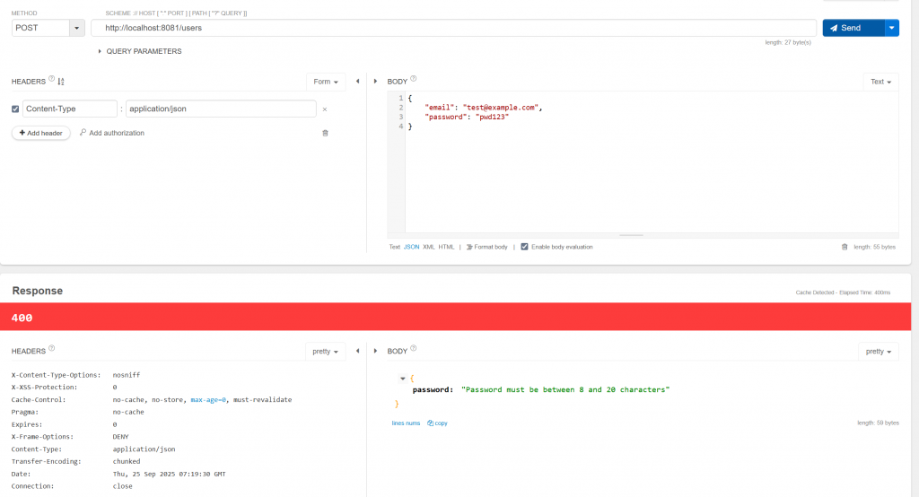Switch the body format to HTML
Screen dimensions: 919x497
[446, 247]
